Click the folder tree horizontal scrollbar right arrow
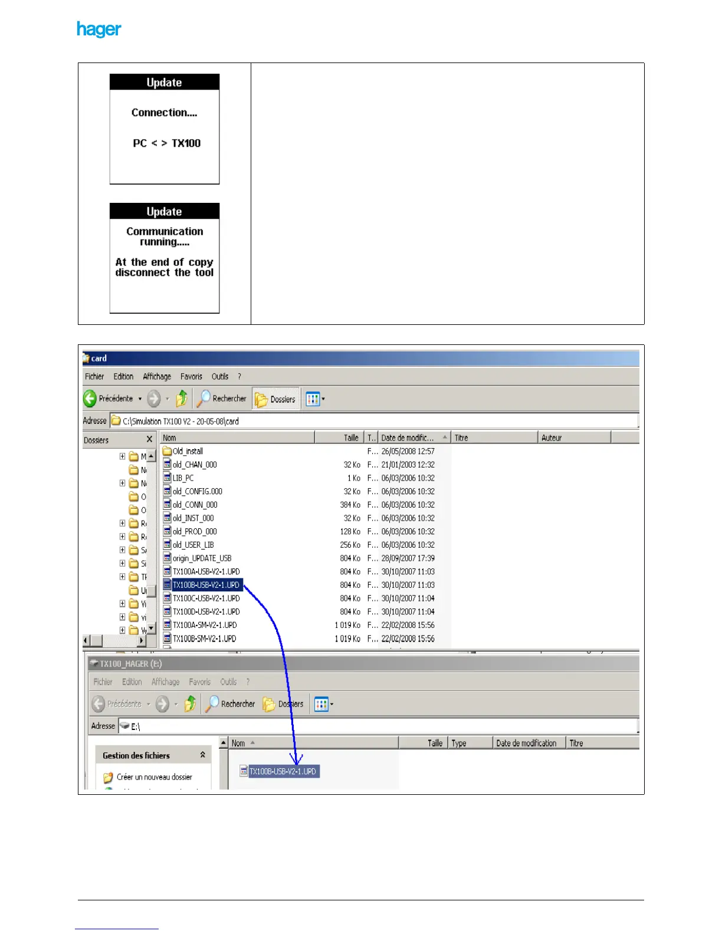 142,640
